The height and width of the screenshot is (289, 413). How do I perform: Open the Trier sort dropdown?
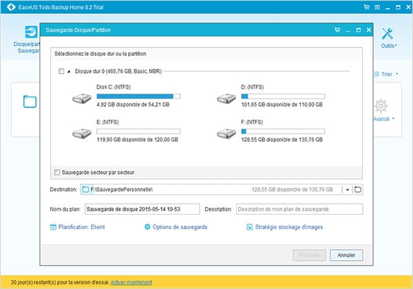386,74
